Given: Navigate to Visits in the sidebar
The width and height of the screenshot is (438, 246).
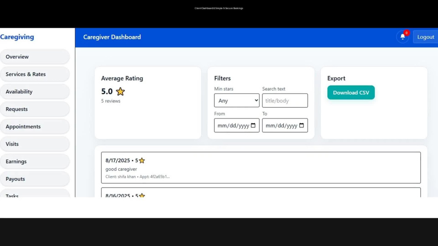Looking at the screenshot, I should coord(35,144).
